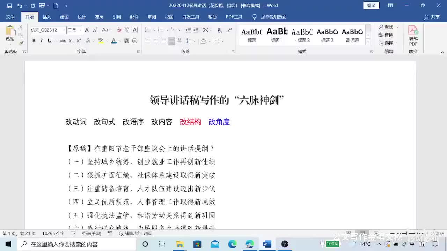The height and width of the screenshot is (251, 447).
Task: Click the enclosed character icon
Action: coord(135,41)
